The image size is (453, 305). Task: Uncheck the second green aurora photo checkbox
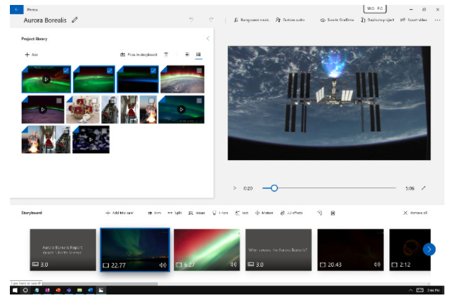(x=110, y=71)
